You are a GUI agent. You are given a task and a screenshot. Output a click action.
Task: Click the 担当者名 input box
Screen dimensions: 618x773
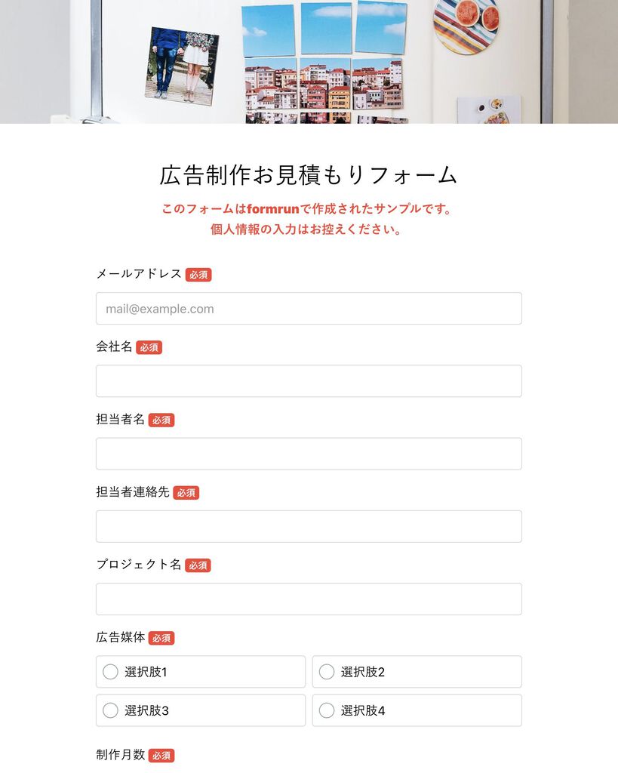309,454
